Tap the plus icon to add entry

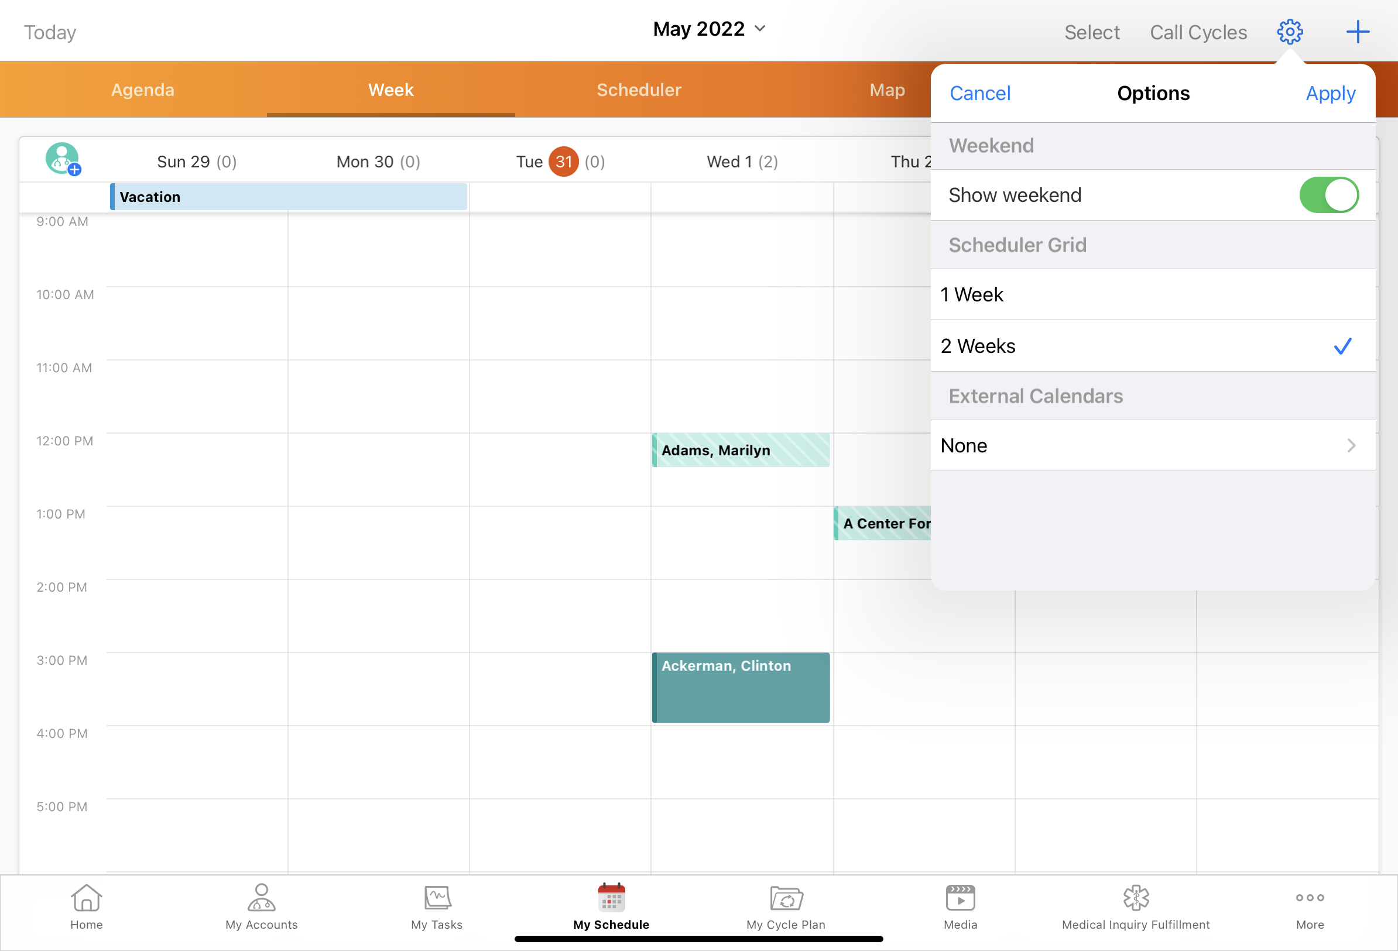1357,32
